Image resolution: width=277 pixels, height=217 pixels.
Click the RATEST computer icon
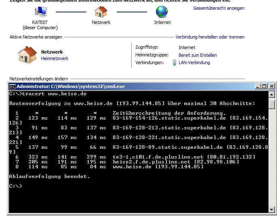(41, 12)
